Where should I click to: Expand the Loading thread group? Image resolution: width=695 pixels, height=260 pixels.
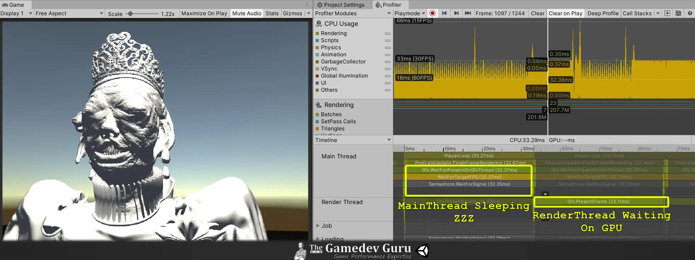[318, 239]
